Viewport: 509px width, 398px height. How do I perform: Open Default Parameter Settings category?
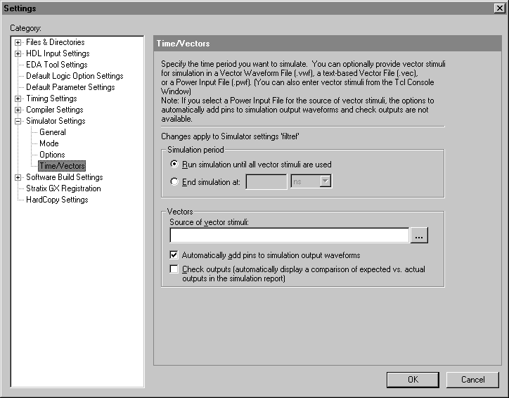click(70, 87)
